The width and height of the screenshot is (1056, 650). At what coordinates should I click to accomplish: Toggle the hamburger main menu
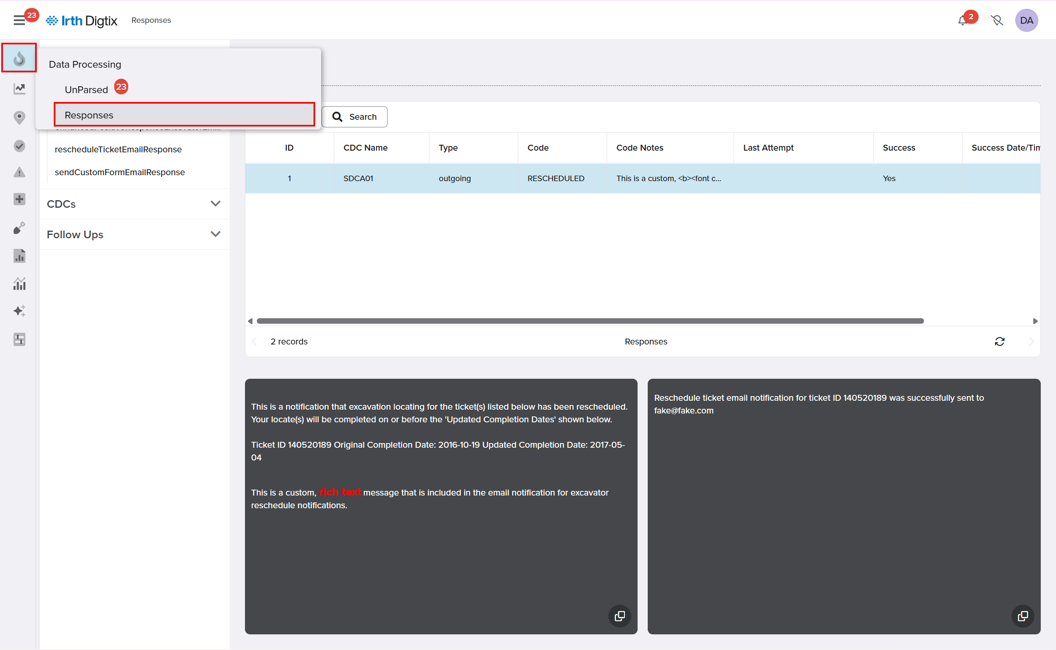[x=19, y=20]
